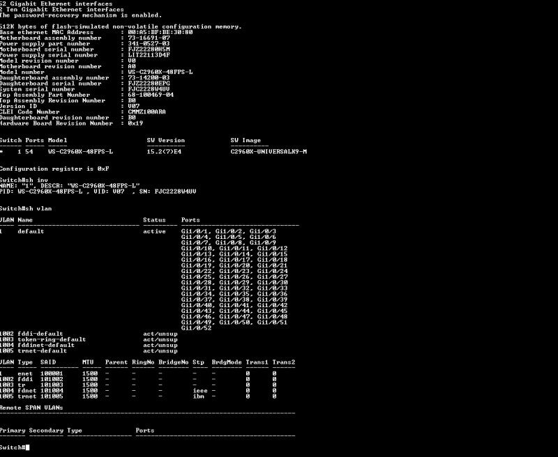This screenshot has width=558, height=457.
Task: Click the MAC address 00:A5:BF:BE:30:80
Action: click(x=160, y=32)
